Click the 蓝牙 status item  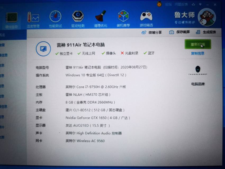click(x=149, y=53)
